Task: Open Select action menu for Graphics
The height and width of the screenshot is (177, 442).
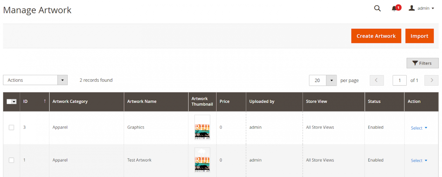Action: (419, 128)
